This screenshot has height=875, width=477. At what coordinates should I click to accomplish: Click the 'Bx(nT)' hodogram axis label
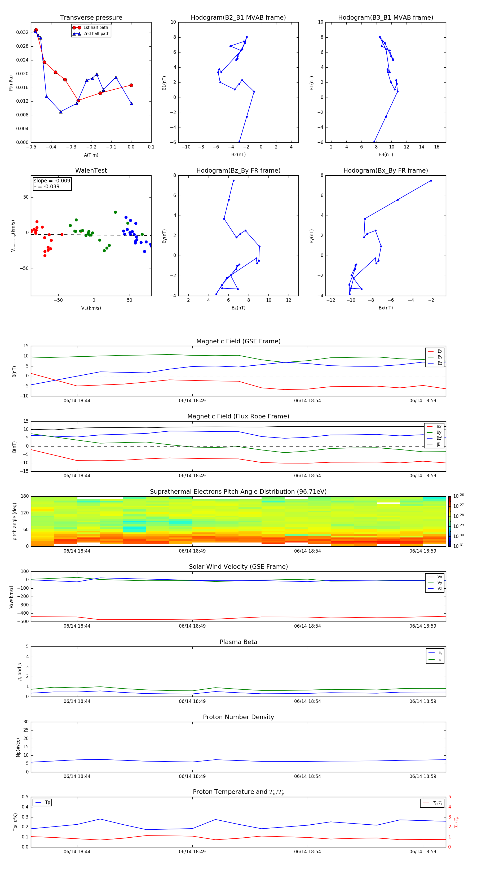386,308
